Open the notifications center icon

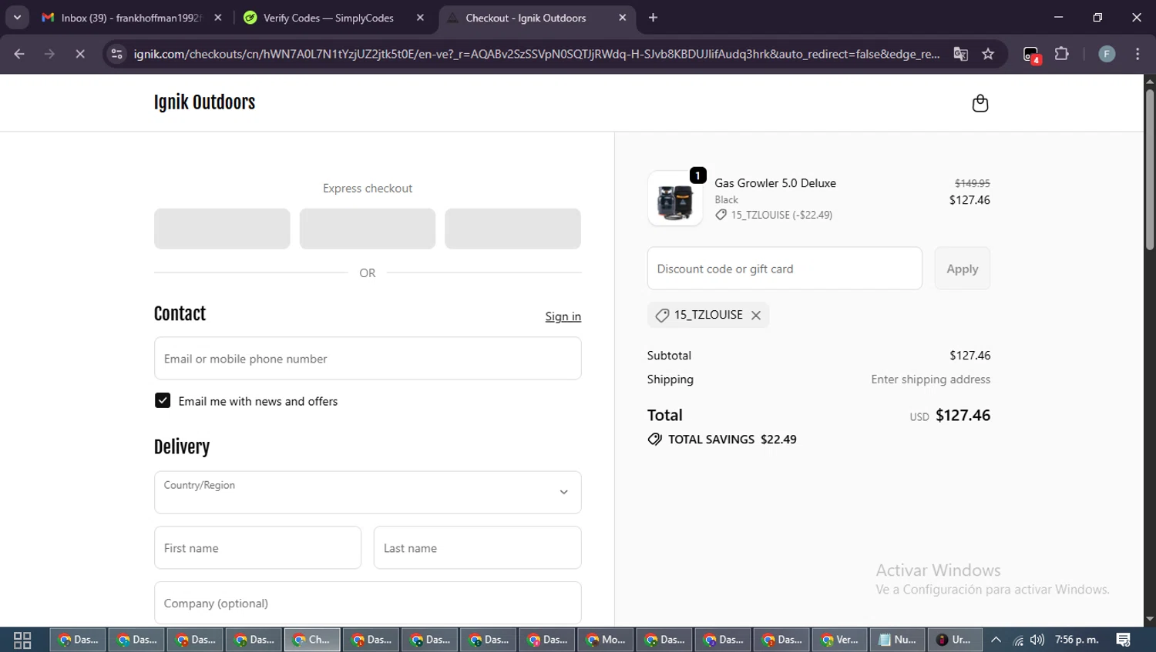pyautogui.click(x=1124, y=640)
